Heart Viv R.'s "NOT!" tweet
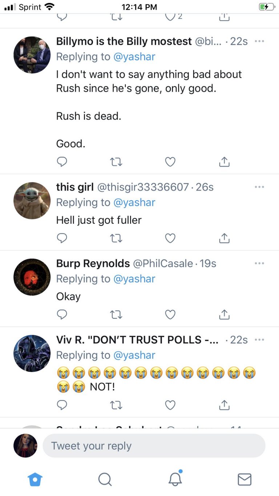The width and height of the screenshot is (279, 496). pos(170,405)
